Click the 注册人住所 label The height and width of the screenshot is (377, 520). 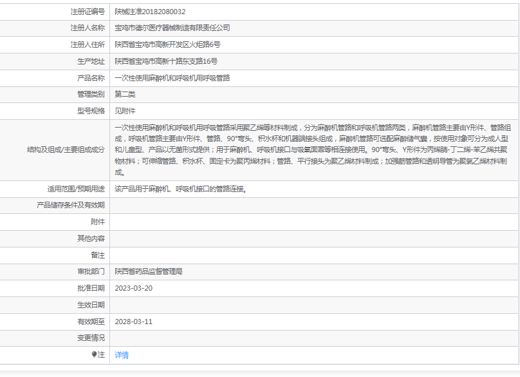[88, 44]
